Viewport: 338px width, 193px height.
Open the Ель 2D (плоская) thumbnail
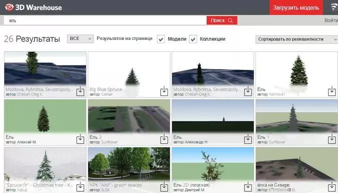coord(213,164)
